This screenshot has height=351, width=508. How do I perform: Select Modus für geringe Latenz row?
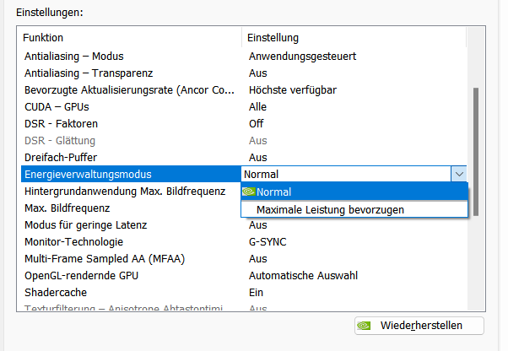[x=244, y=225]
